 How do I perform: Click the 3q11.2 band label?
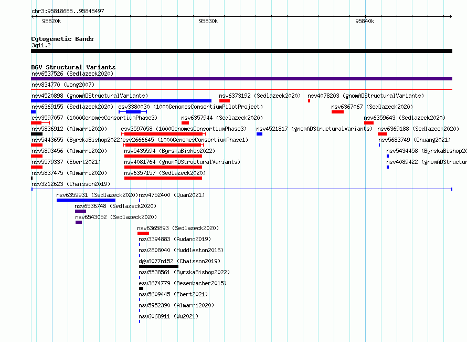tap(41, 45)
